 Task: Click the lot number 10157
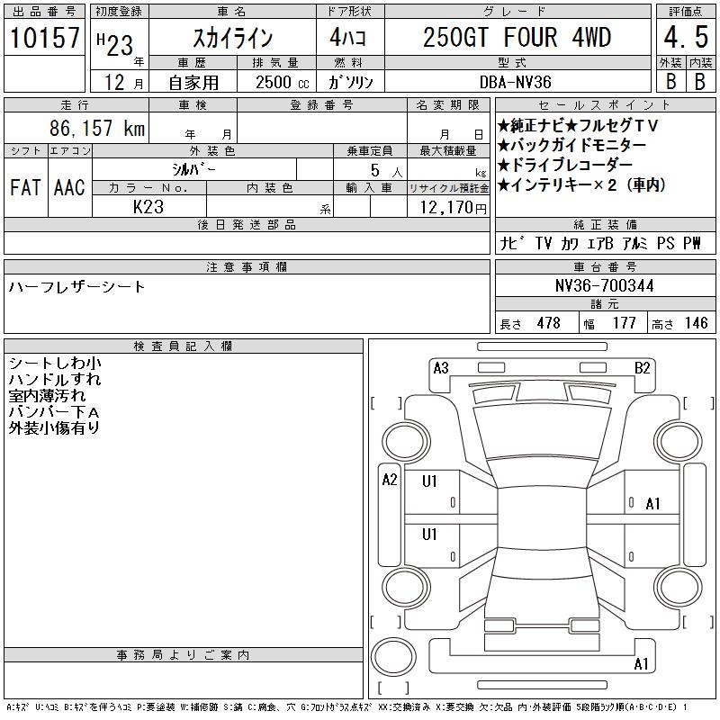44,37
